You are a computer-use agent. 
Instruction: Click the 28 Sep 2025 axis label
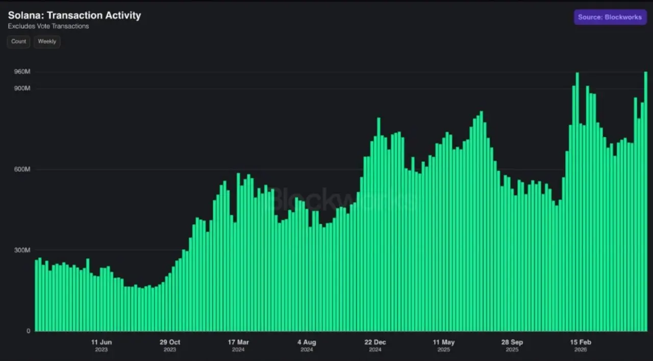tap(512, 345)
